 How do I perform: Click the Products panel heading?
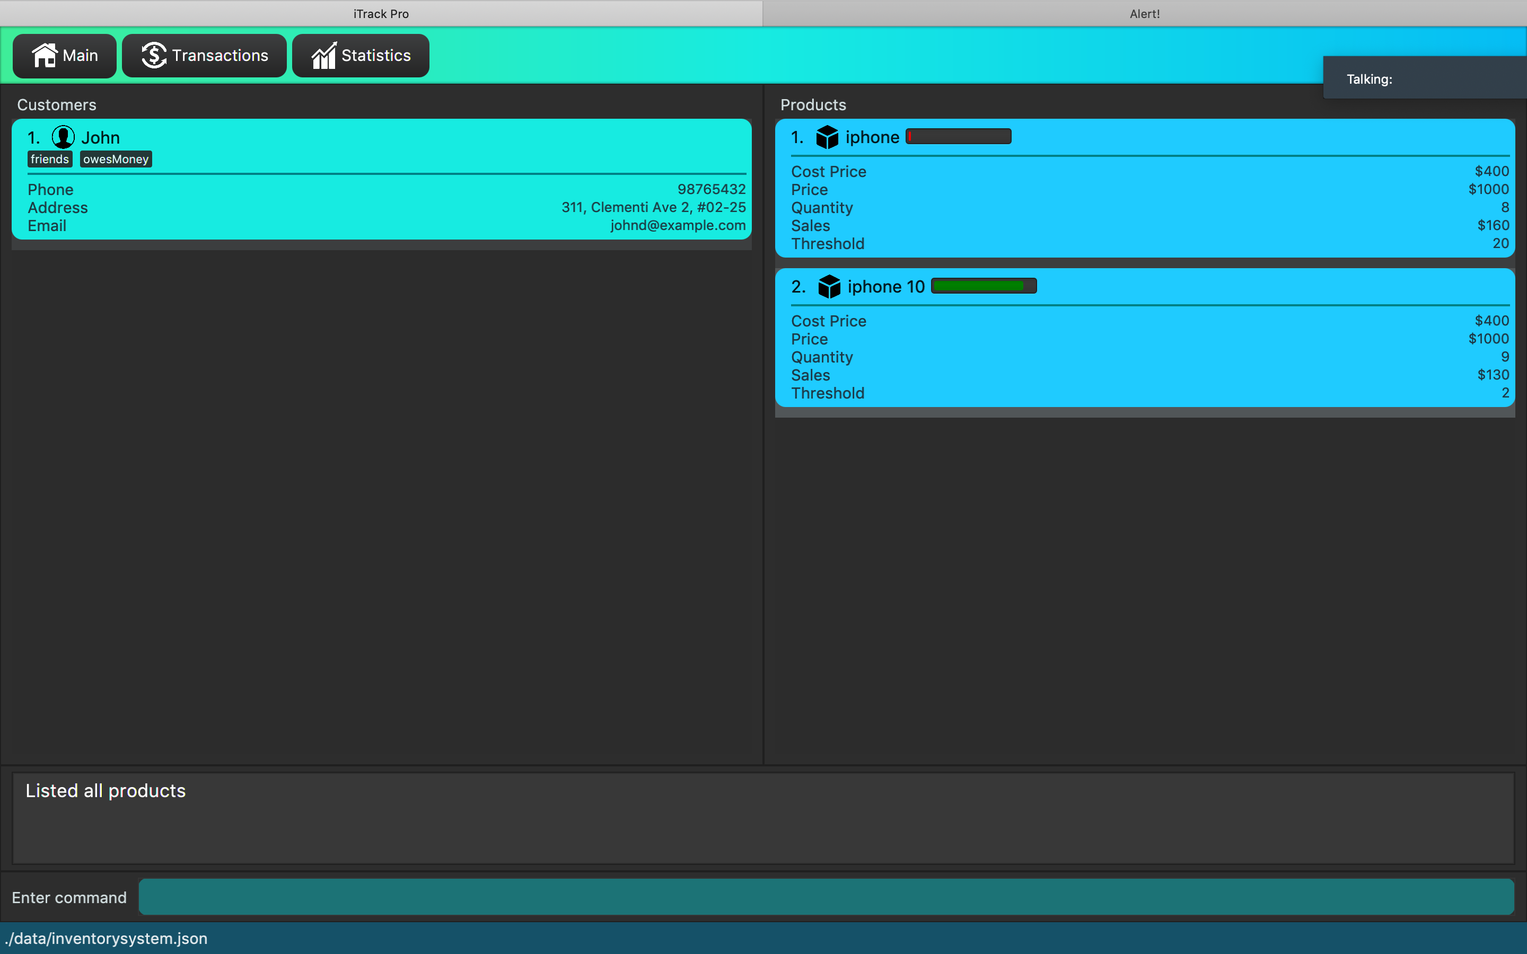pos(813,105)
